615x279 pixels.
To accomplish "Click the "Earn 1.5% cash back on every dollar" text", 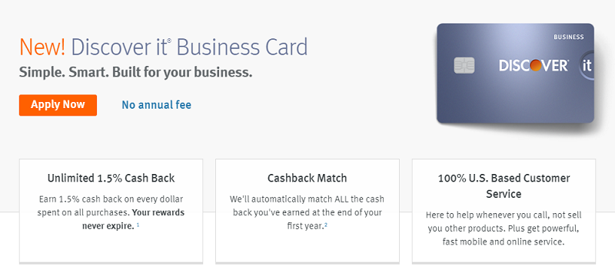I will tap(111, 199).
